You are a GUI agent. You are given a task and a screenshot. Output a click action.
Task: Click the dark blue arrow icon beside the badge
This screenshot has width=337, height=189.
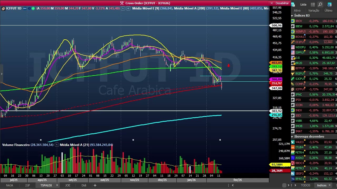29,8
